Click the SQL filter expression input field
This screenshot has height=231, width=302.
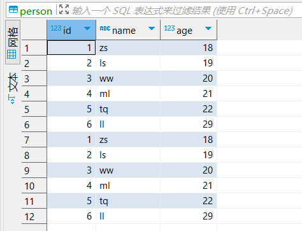click(183, 11)
